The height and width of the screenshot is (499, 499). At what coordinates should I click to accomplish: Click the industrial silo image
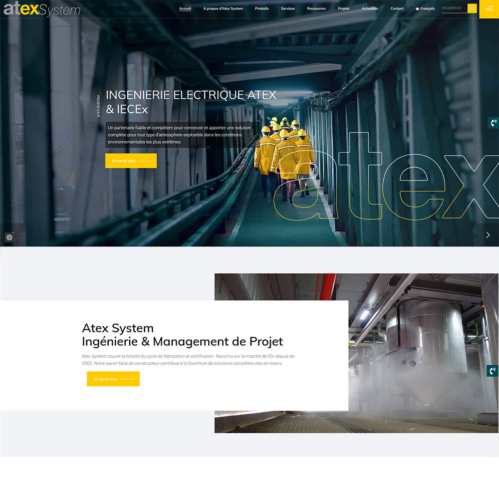[x=423, y=353]
